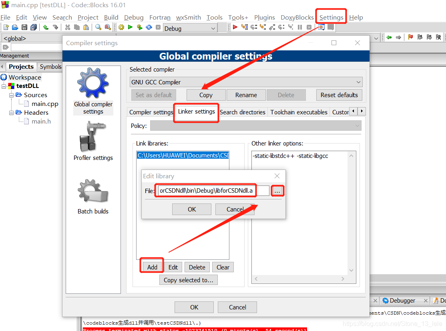Collapse the Sources folder in the tree

11,95
